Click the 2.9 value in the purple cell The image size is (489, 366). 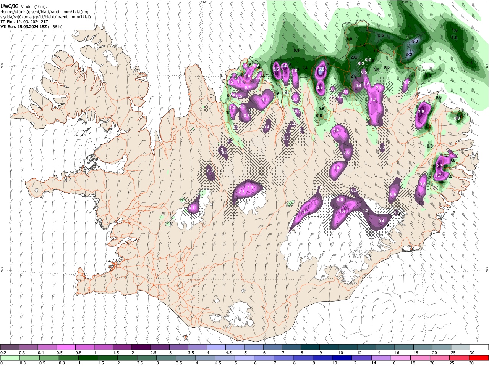coord(320,88)
